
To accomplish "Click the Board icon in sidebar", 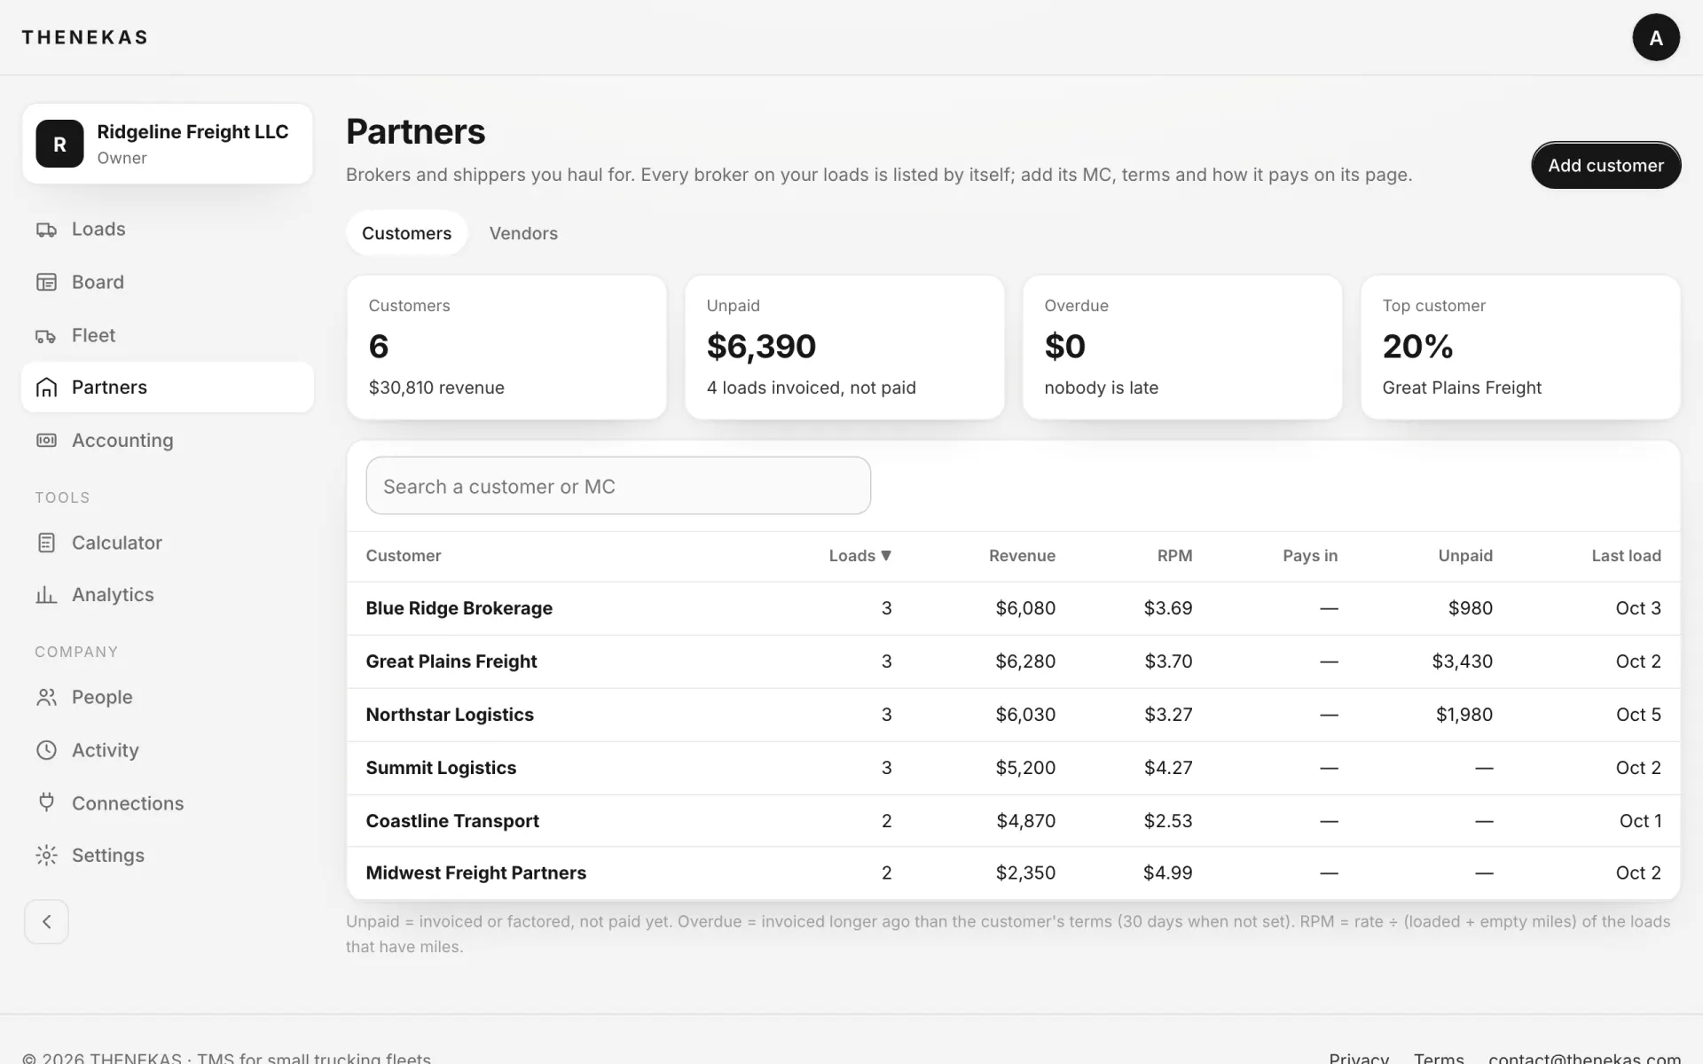I will pyautogui.click(x=46, y=282).
